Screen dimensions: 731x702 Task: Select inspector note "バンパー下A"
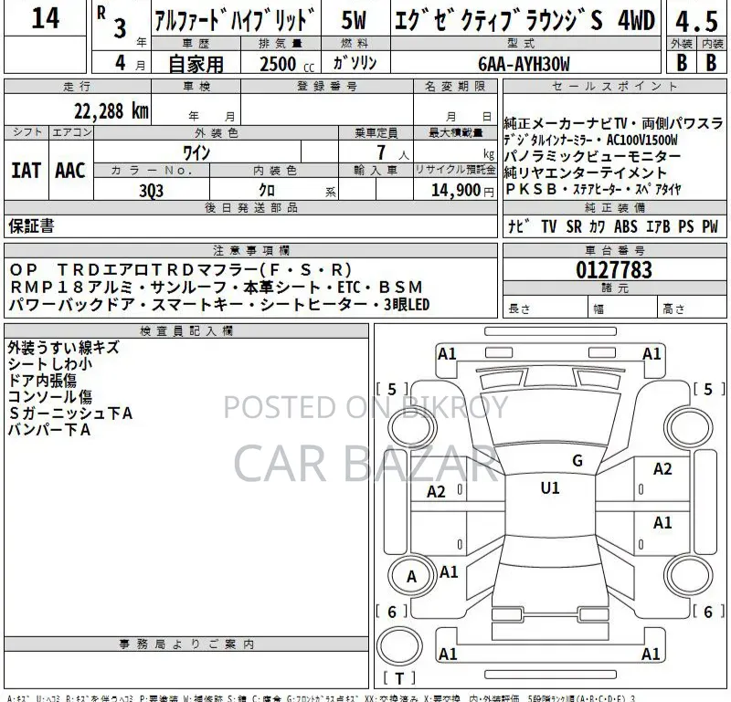point(49,429)
